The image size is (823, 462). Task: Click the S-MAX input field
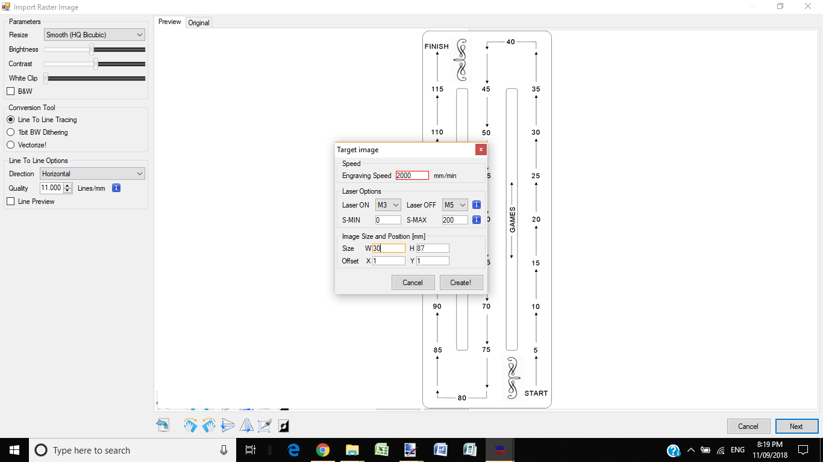[x=455, y=220]
